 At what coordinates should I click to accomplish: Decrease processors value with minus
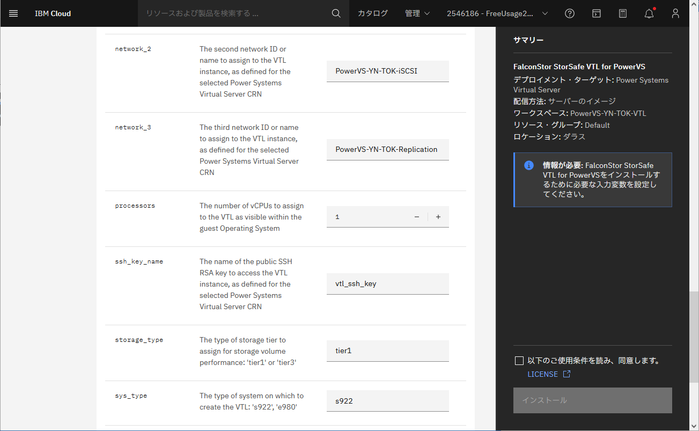click(417, 217)
